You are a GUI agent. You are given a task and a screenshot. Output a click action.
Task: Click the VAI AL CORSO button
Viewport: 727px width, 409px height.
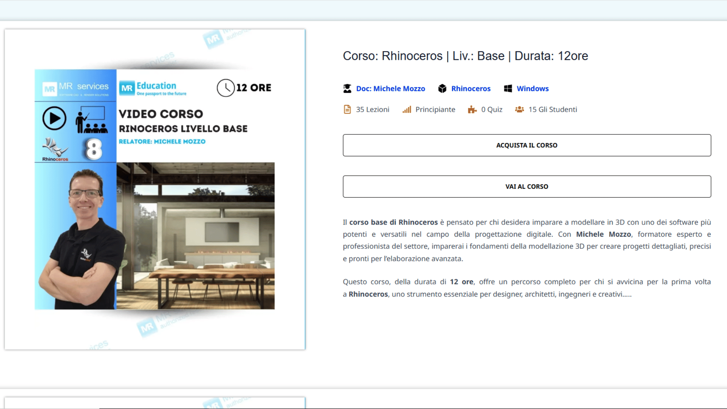tap(527, 186)
